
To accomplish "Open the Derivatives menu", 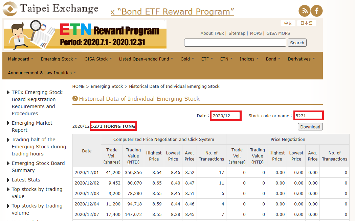I will (301, 59).
